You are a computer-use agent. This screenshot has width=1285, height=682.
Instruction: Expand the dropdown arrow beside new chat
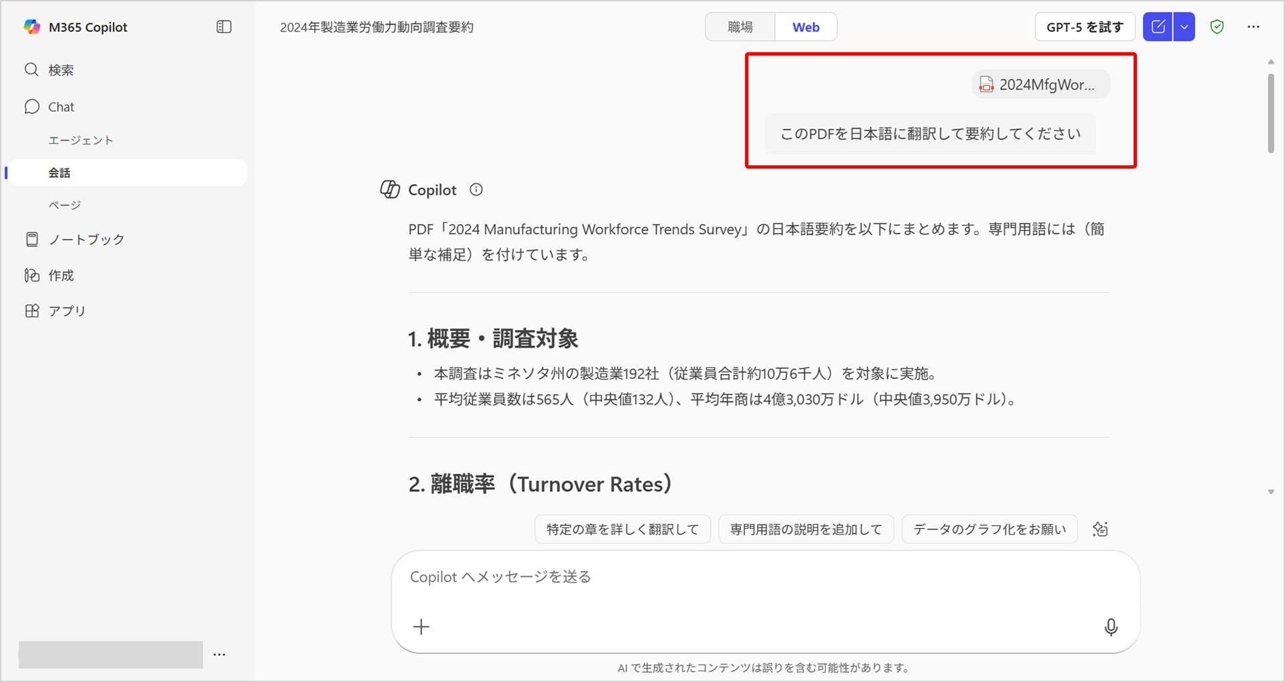(x=1185, y=27)
